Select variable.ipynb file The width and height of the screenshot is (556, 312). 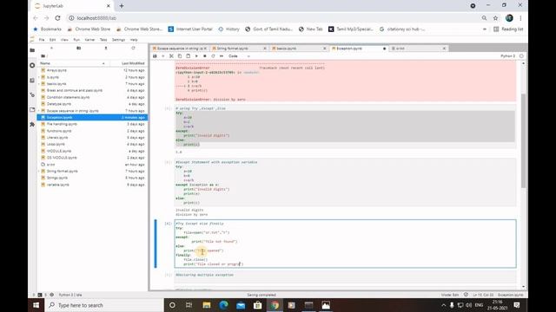92,185
